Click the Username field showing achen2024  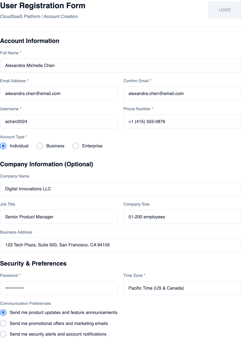(x=59, y=121)
